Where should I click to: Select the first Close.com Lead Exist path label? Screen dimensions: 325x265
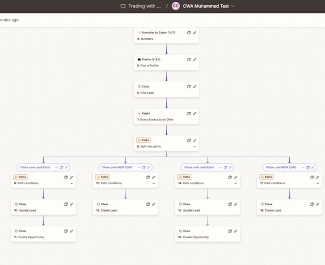35,167
